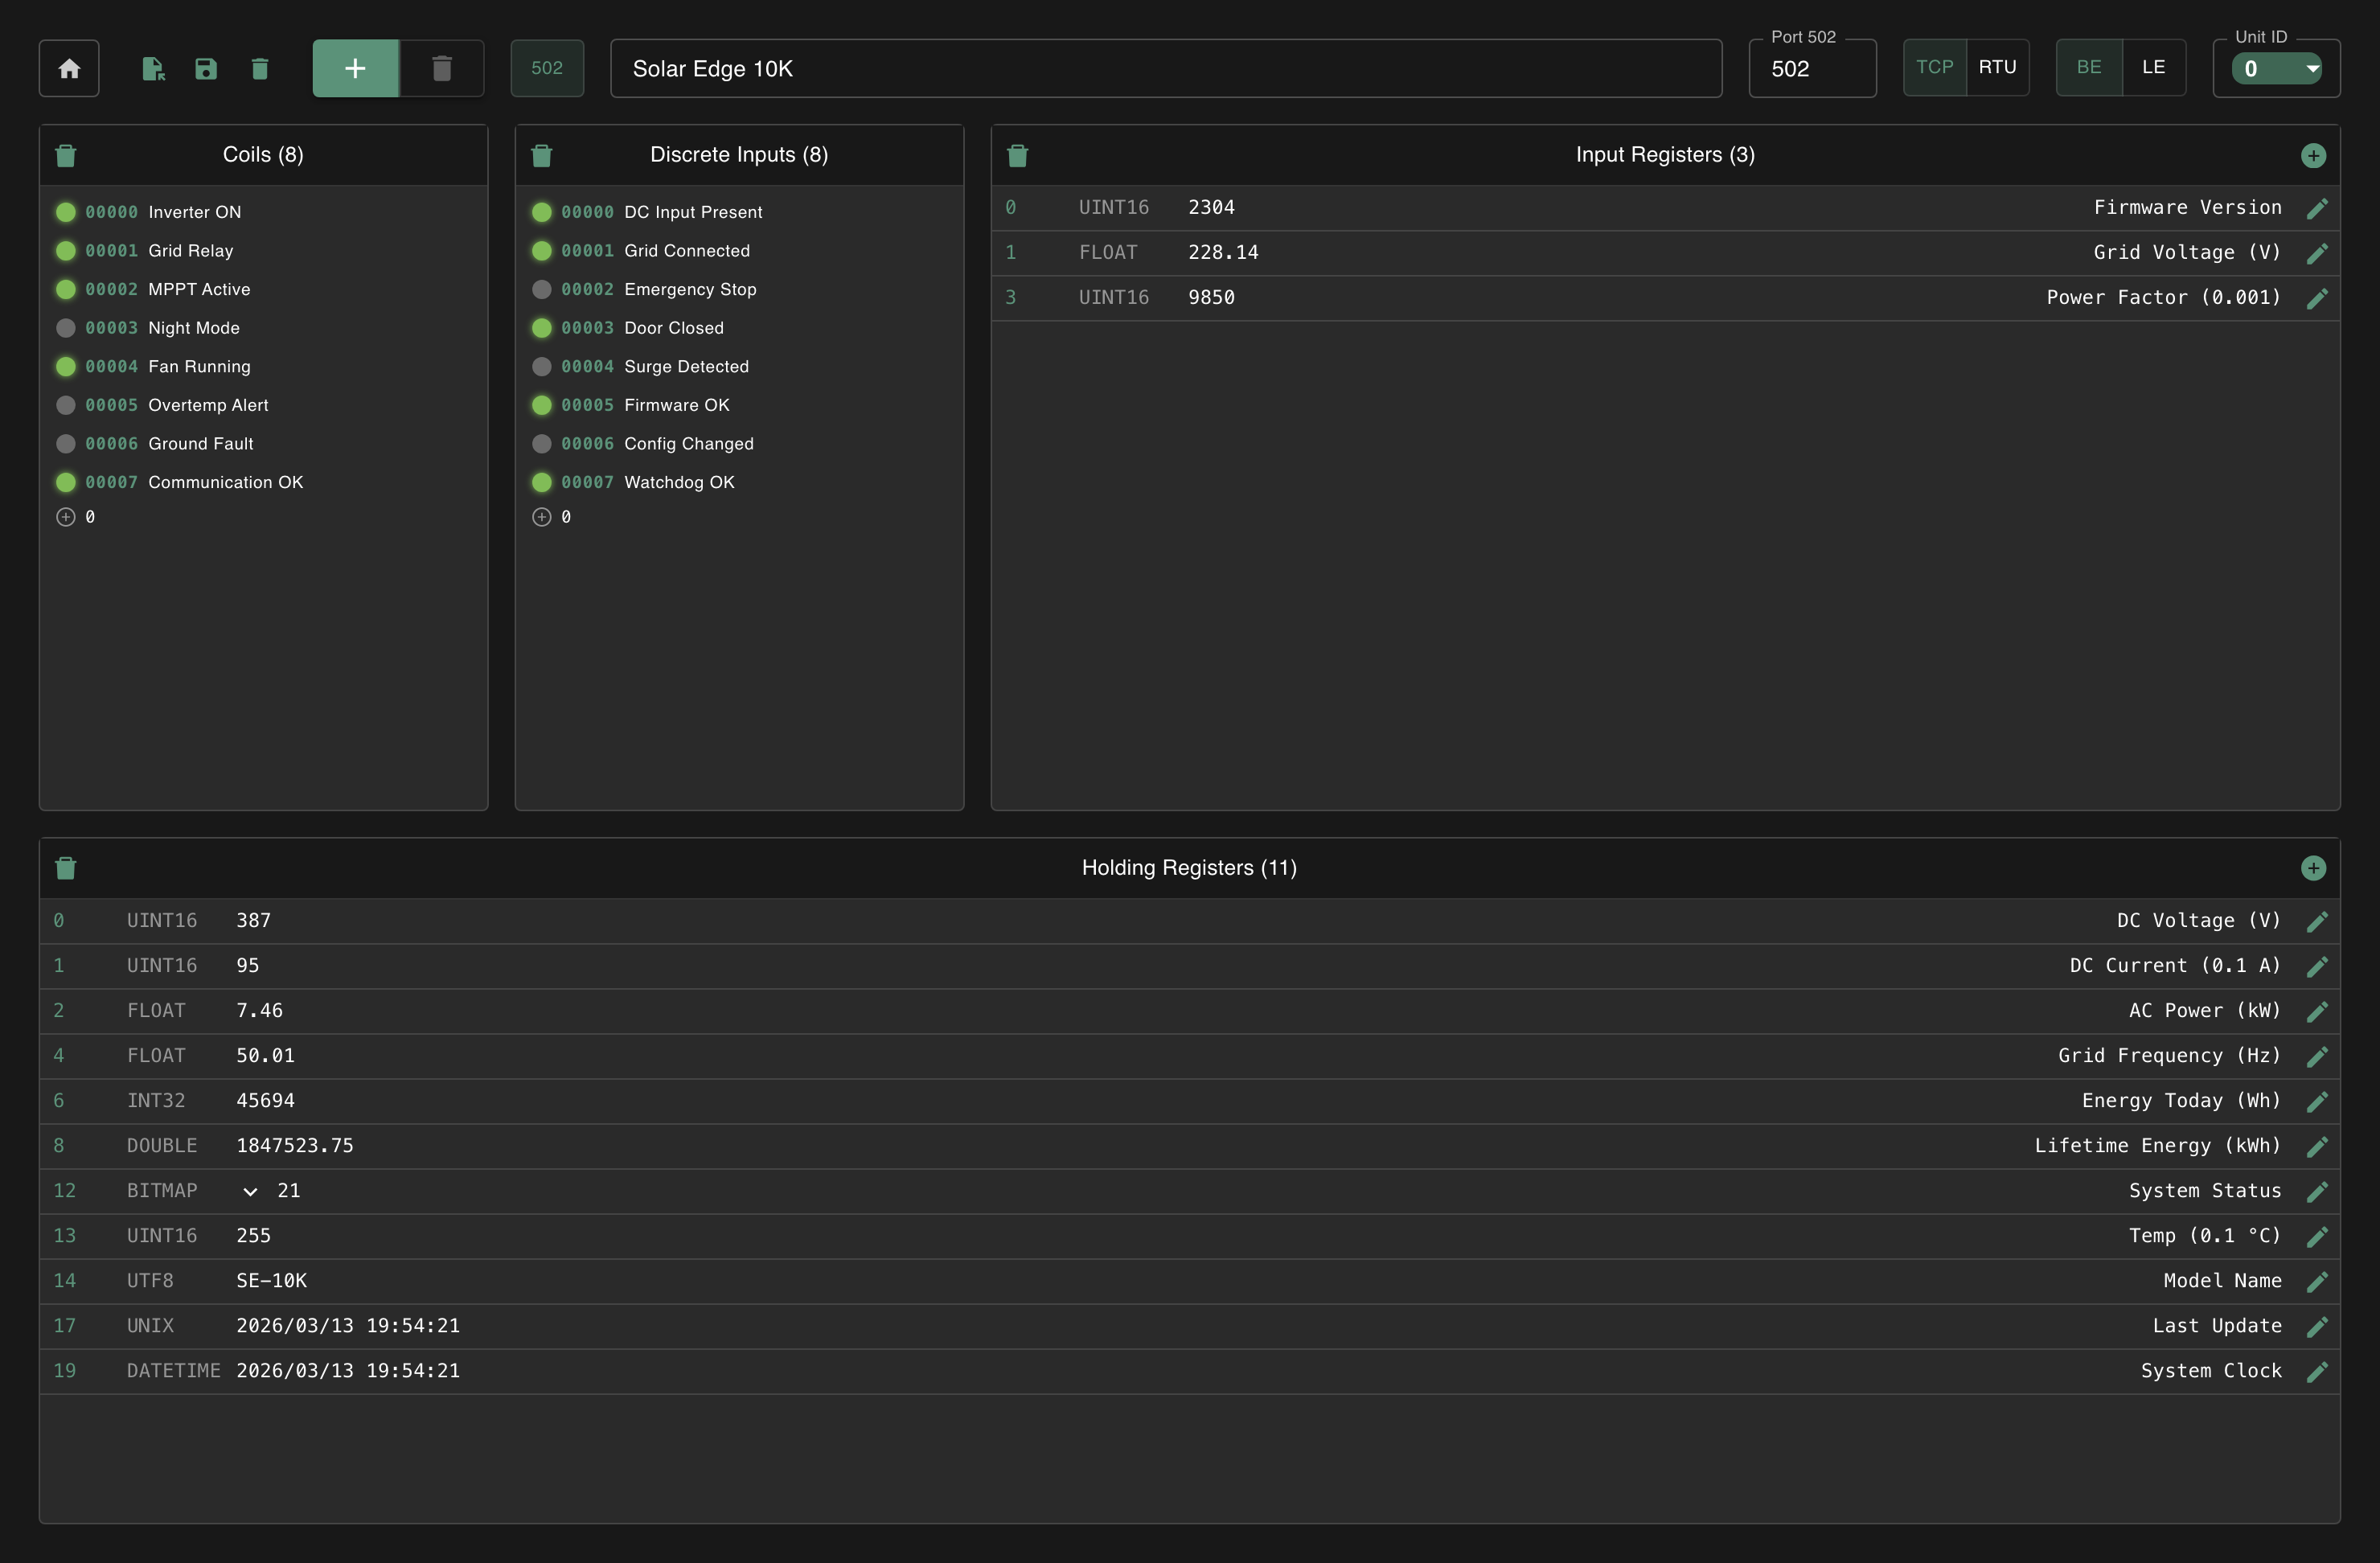2380x1563 pixels.
Task: Select BE byte order
Action: tap(2088, 67)
